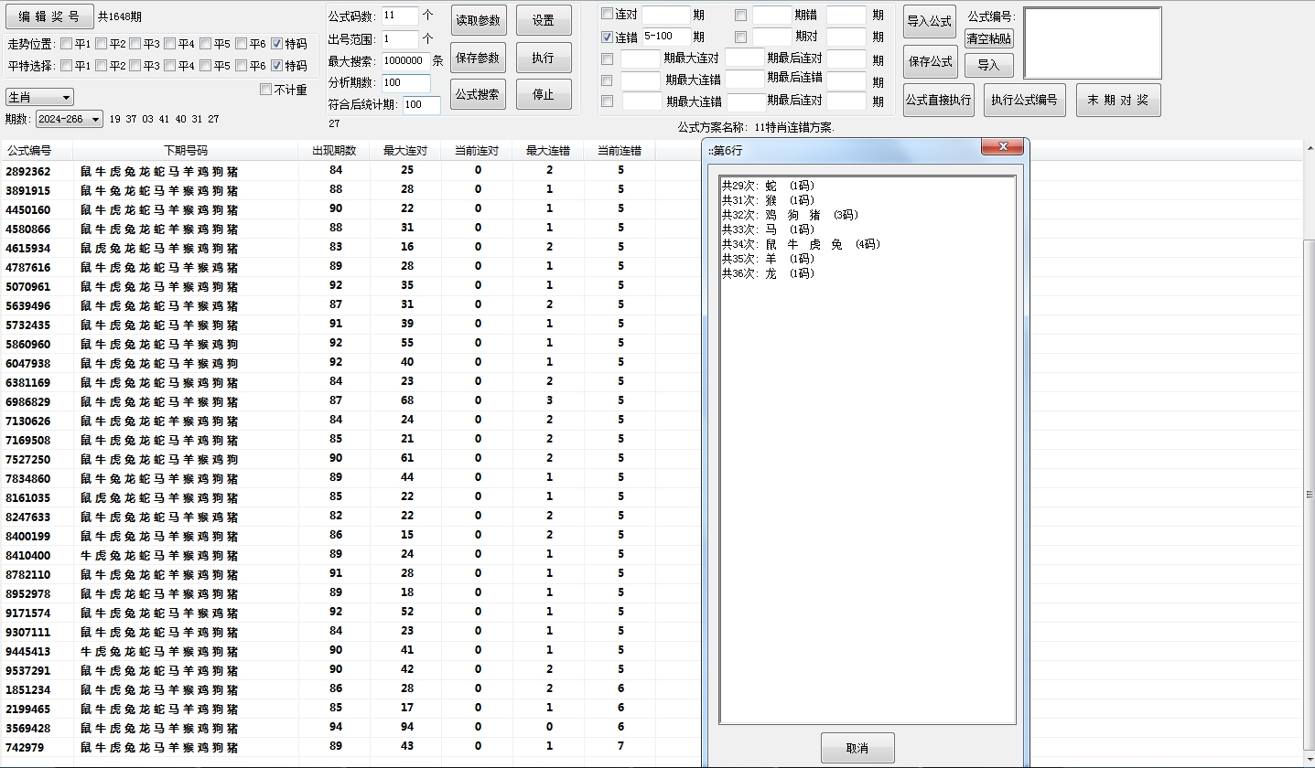Open 公式搜索 formula search
The width and height of the screenshot is (1315, 768).
coord(478,94)
